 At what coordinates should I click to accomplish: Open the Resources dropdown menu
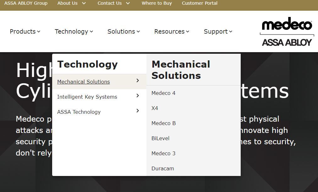click(x=172, y=31)
